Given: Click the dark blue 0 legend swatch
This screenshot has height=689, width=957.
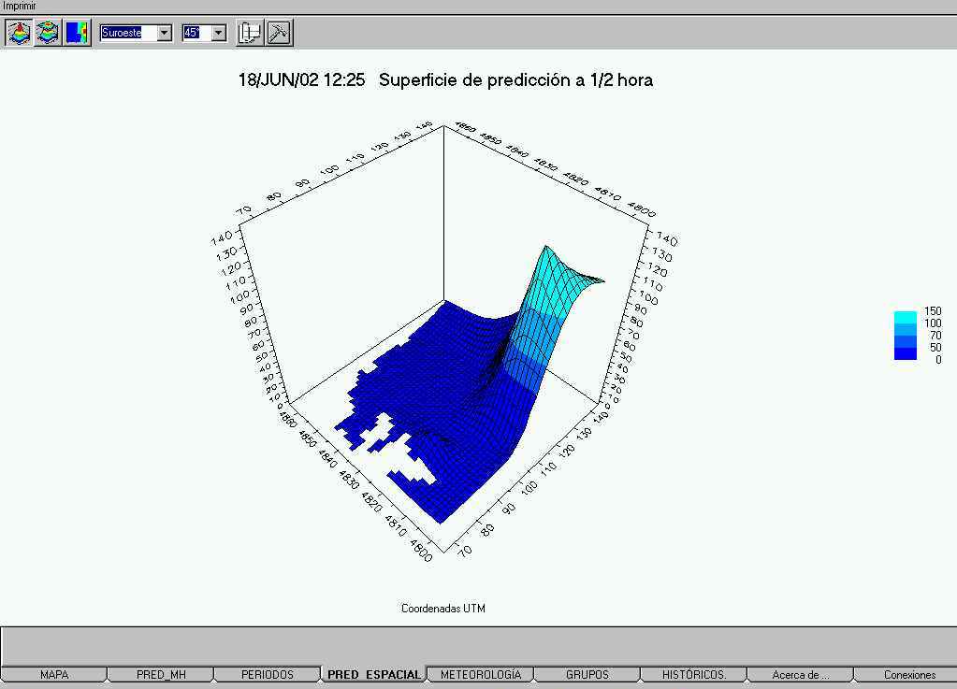Looking at the screenshot, I should pos(906,354).
